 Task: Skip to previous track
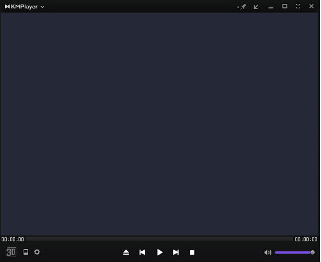click(x=142, y=252)
